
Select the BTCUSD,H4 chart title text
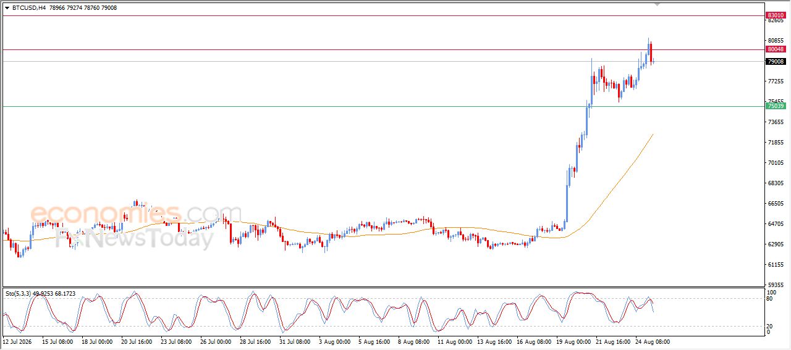28,8
